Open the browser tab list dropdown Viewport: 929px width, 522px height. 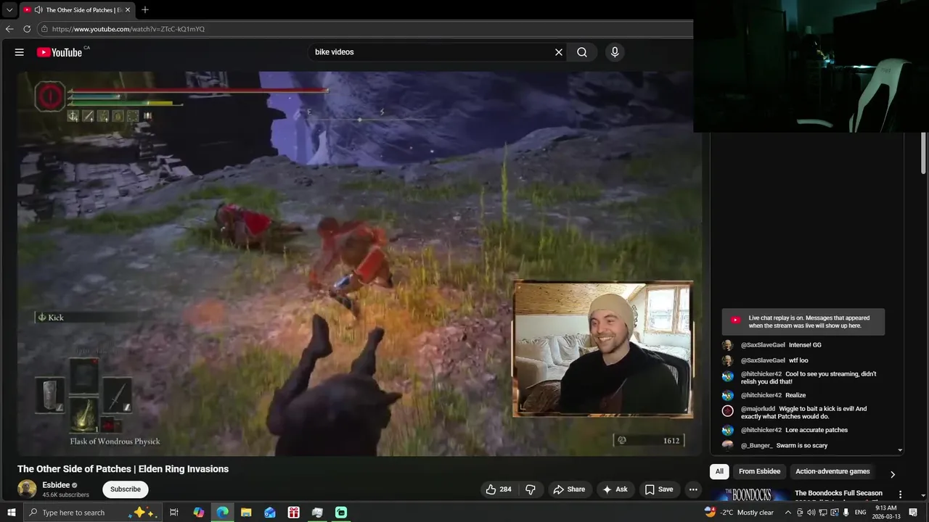(x=9, y=10)
